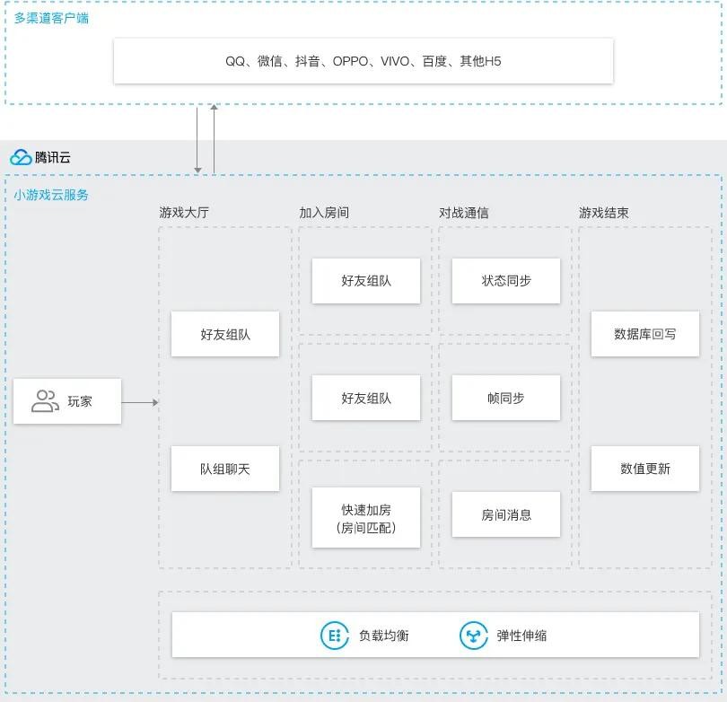Open the 游戏大厅 column header

[x=184, y=213]
